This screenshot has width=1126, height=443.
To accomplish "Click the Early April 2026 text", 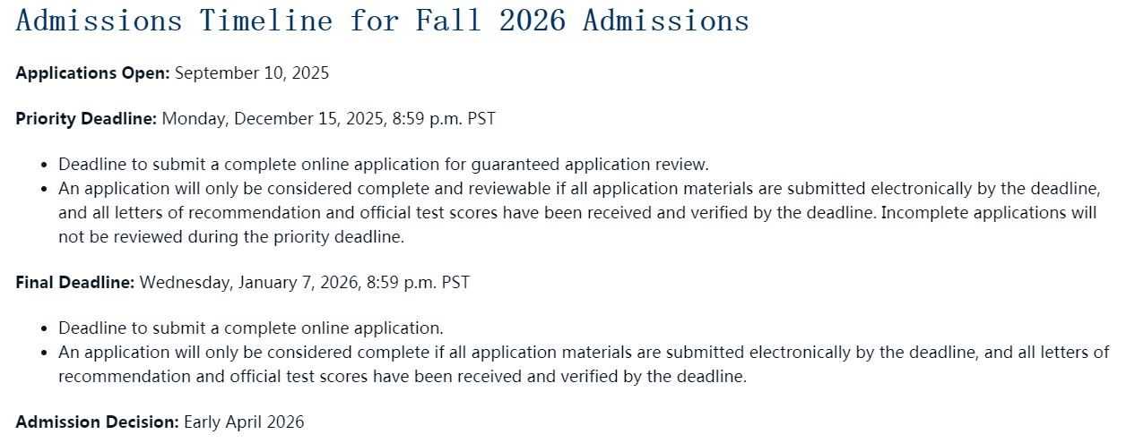I will (244, 422).
